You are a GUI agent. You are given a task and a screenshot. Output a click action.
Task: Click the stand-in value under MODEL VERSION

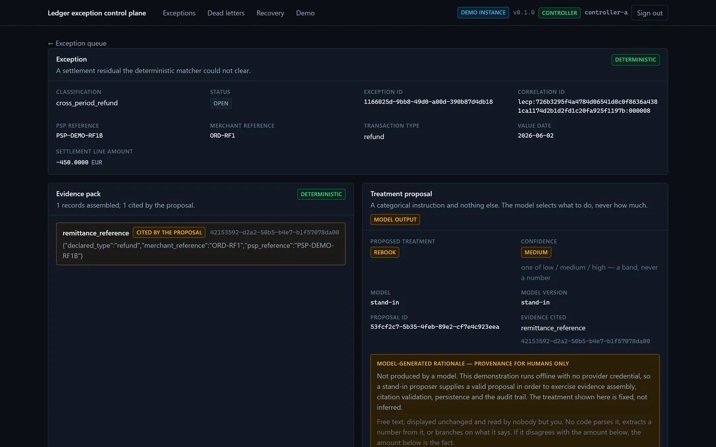click(535, 302)
